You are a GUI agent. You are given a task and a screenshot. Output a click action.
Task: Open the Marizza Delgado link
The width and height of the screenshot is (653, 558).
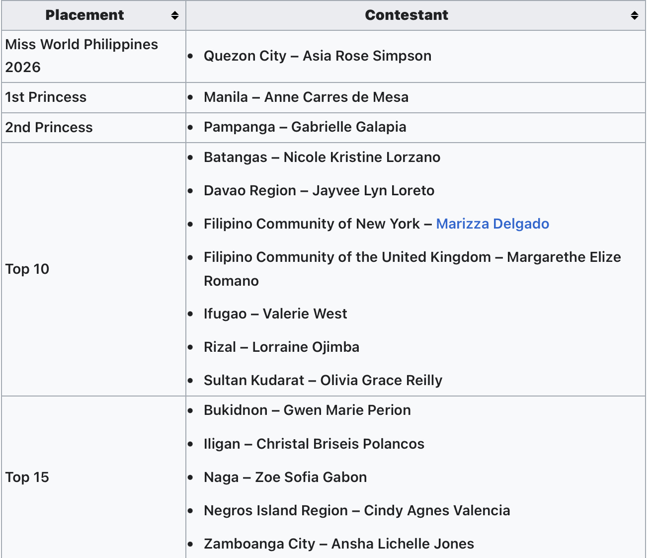pos(492,224)
